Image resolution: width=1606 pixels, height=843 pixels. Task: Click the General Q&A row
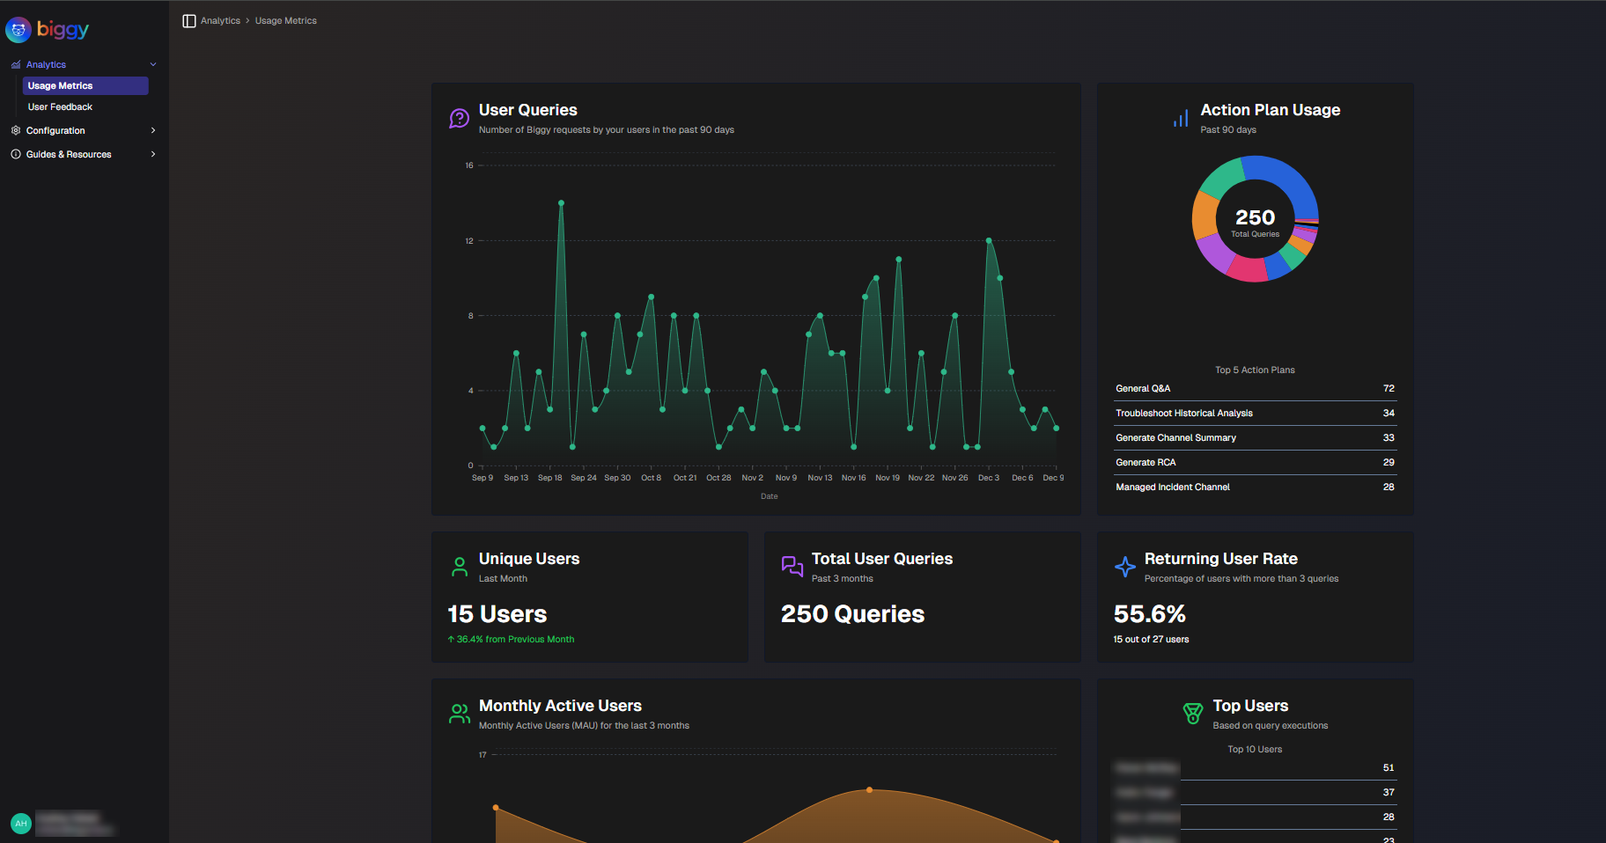click(x=1255, y=388)
